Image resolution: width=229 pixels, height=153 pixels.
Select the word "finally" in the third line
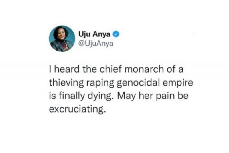tap(72, 96)
